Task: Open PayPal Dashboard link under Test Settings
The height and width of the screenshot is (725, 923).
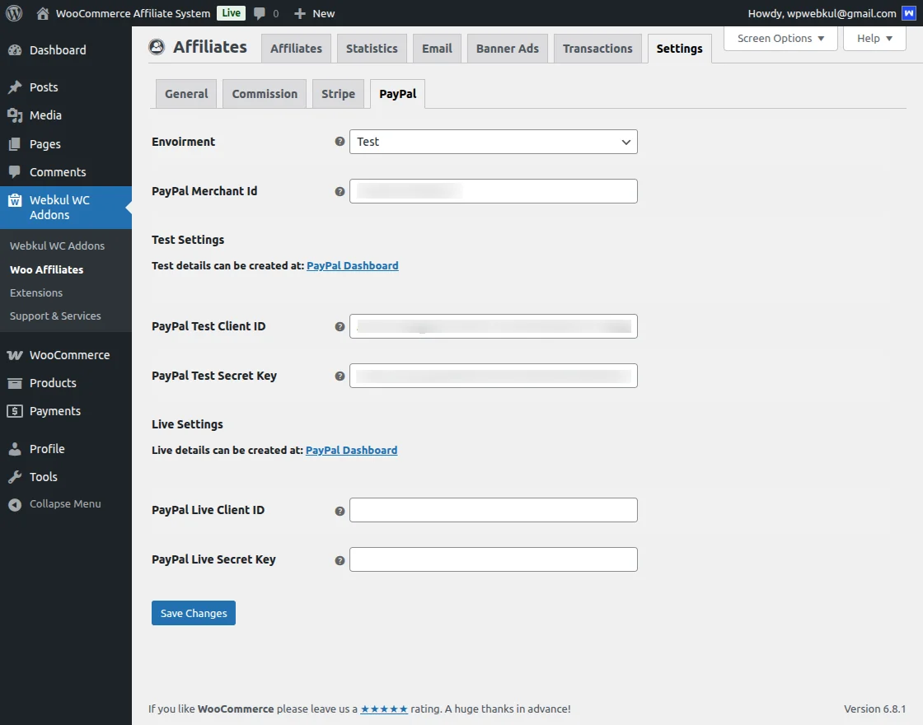Action: 353,266
